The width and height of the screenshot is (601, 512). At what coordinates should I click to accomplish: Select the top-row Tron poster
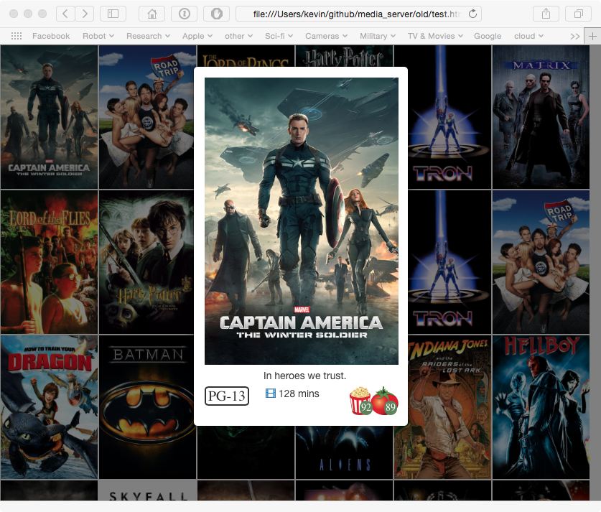(449, 117)
